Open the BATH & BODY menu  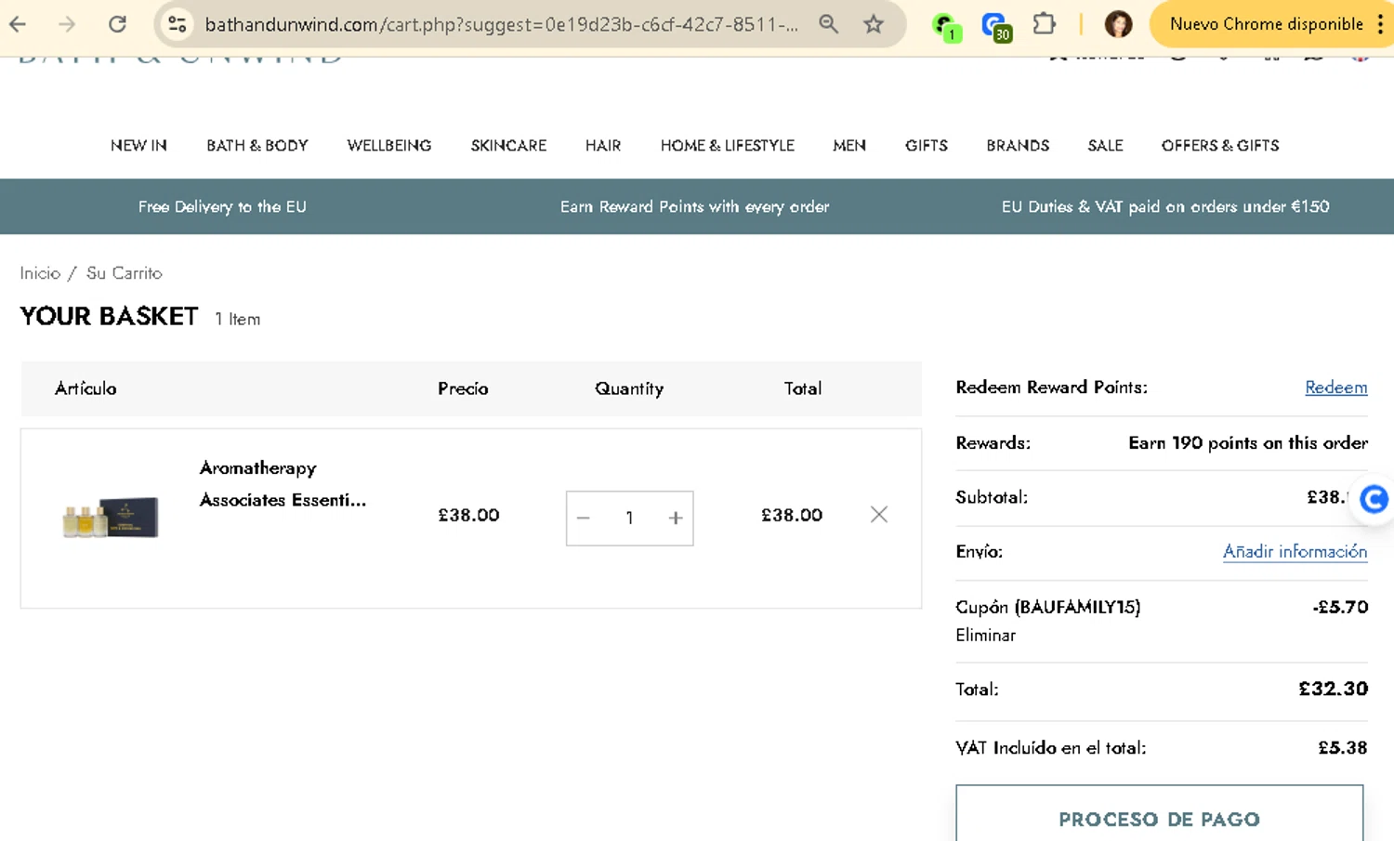(x=257, y=146)
